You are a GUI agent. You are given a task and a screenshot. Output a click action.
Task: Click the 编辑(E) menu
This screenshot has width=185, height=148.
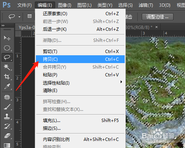tap(45, 5)
